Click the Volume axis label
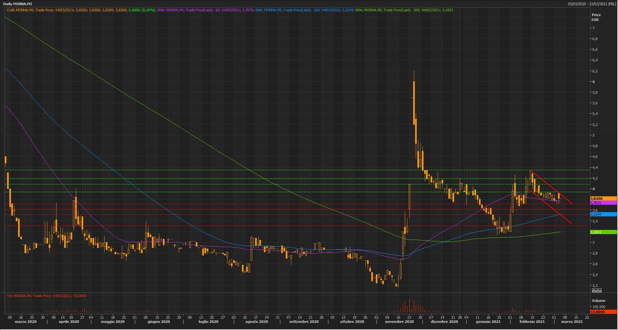The image size is (618, 330). [x=598, y=301]
